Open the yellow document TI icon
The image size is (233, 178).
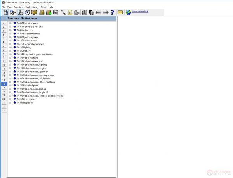click(70, 12)
